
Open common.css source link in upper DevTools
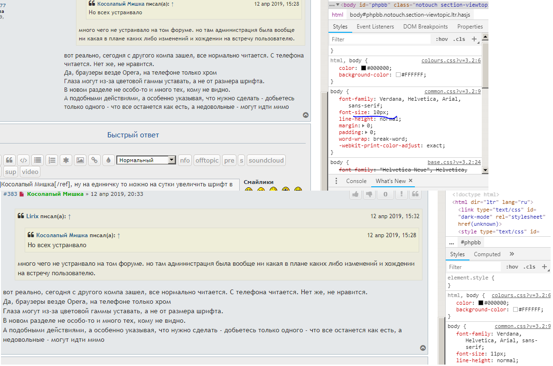click(x=452, y=91)
